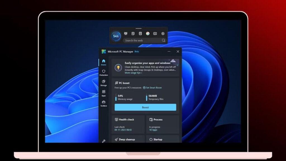Click the Memory usage level bar
Viewport: 286px width, 161px height.
pos(116,97)
